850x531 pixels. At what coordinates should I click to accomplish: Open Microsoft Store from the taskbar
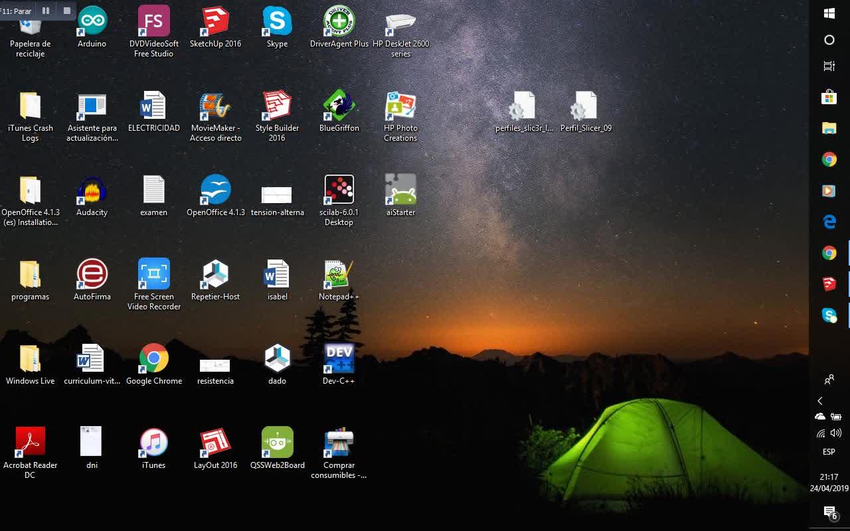(x=829, y=98)
